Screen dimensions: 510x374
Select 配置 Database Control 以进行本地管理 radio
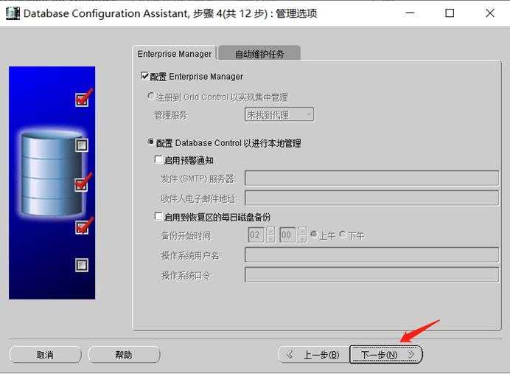[x=150, y=142]
